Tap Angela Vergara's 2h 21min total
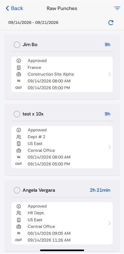 pos(100,190)
